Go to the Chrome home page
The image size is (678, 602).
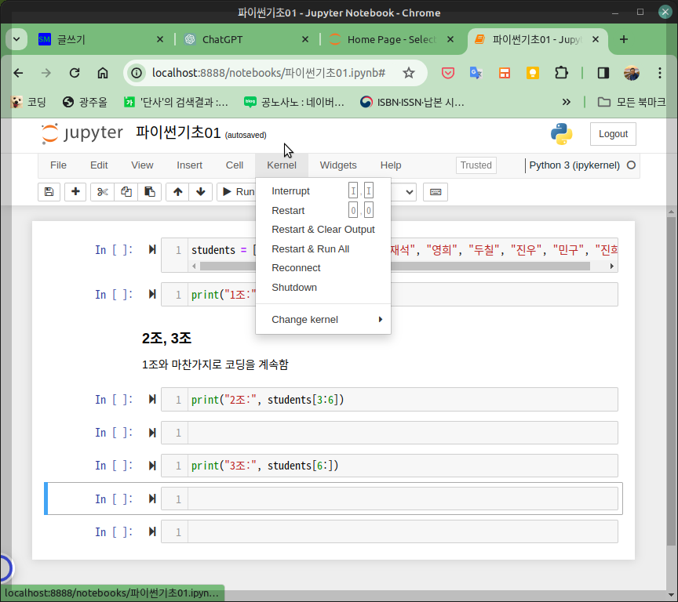pyautogui.click(x=103, y=73)
